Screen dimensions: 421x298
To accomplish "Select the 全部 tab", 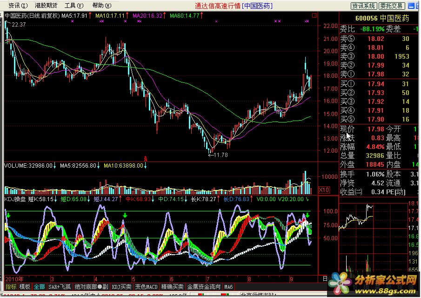I will (x=39, y=287).
